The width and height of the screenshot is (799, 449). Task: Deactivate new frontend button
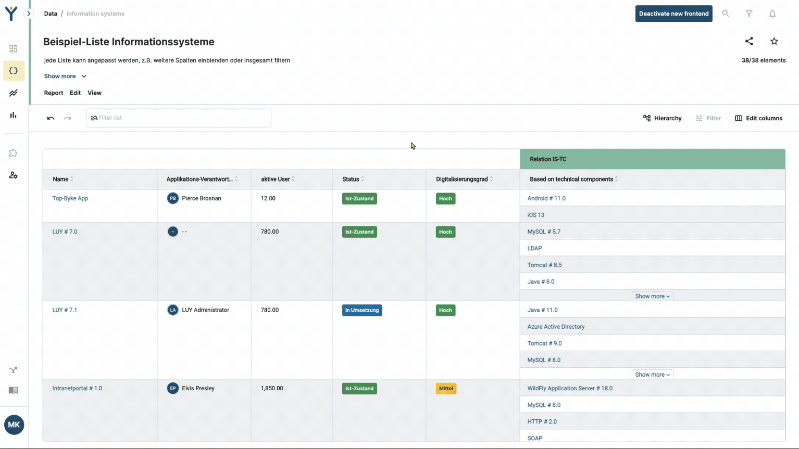click(673, 14)
